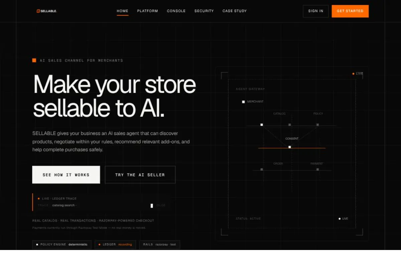The image size is (401, 266).
Task: Click 'REAL CATALOG · REAL TRANSACTIONS' line
Action: 93,221
